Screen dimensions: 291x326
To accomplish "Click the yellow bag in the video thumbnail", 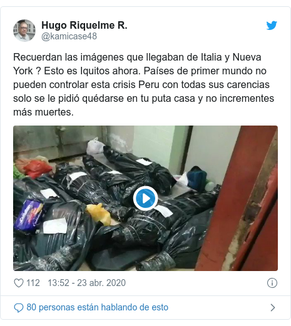I will pyautogui.click(x=99, y=214).
